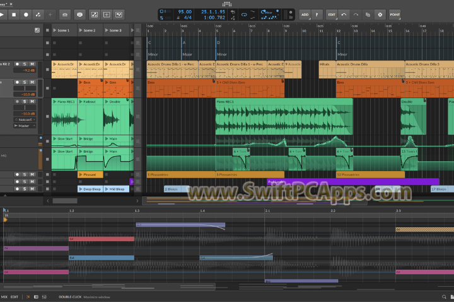Toggle the metronome icon beside 4/4
The height and width of the screenshot is (302, 454).
point(178,18)
